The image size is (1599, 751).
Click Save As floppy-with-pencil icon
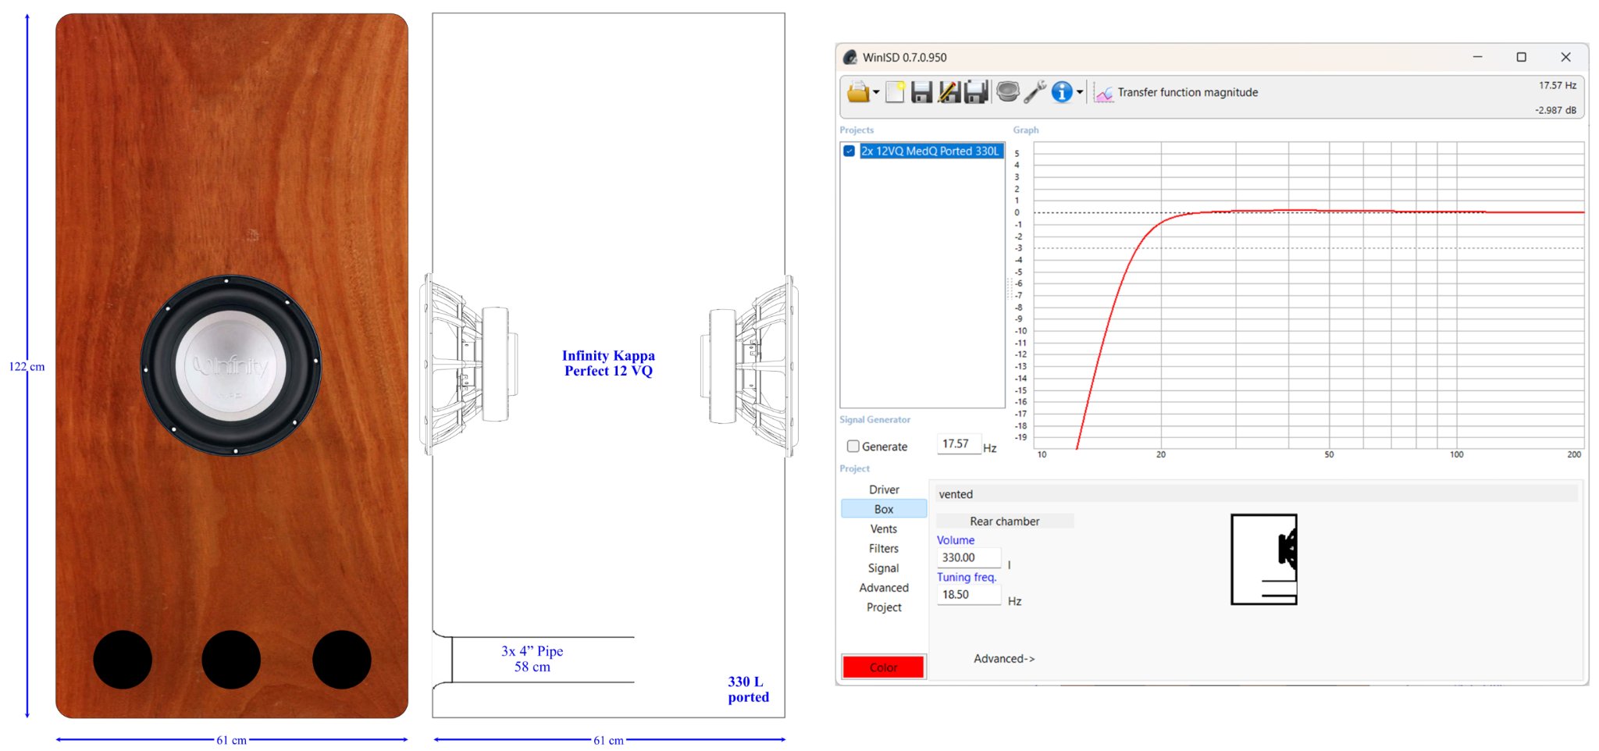949,92
